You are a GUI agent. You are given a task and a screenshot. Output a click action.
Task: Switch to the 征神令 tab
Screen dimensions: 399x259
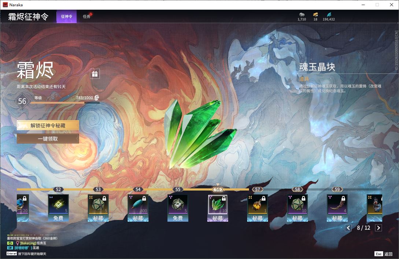[66, 16]
